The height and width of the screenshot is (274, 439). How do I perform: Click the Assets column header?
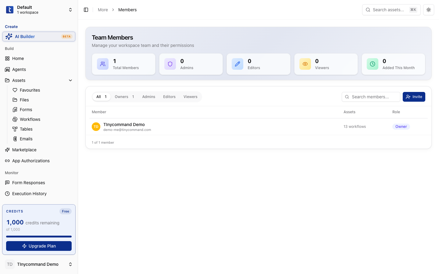coord(349,112)
